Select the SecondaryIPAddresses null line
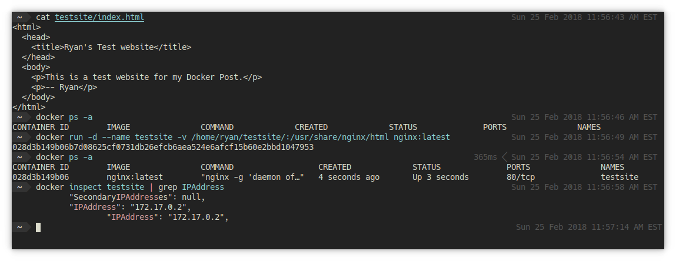The image size is (676, 261). (x=137, y=197)
